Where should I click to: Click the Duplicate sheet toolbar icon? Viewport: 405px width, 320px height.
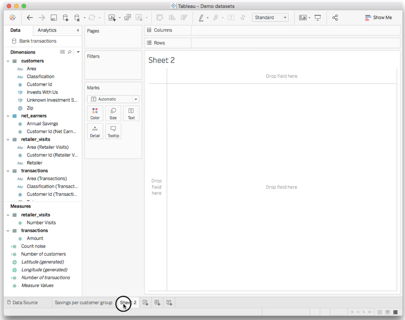[128, 17]
